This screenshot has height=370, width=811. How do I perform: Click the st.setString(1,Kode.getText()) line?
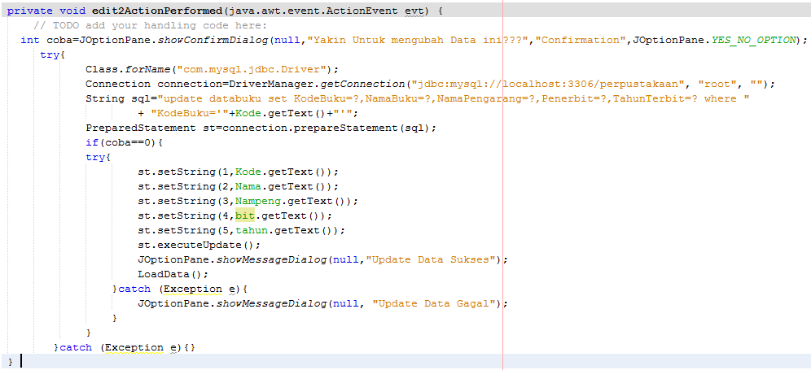coord(238,172)
